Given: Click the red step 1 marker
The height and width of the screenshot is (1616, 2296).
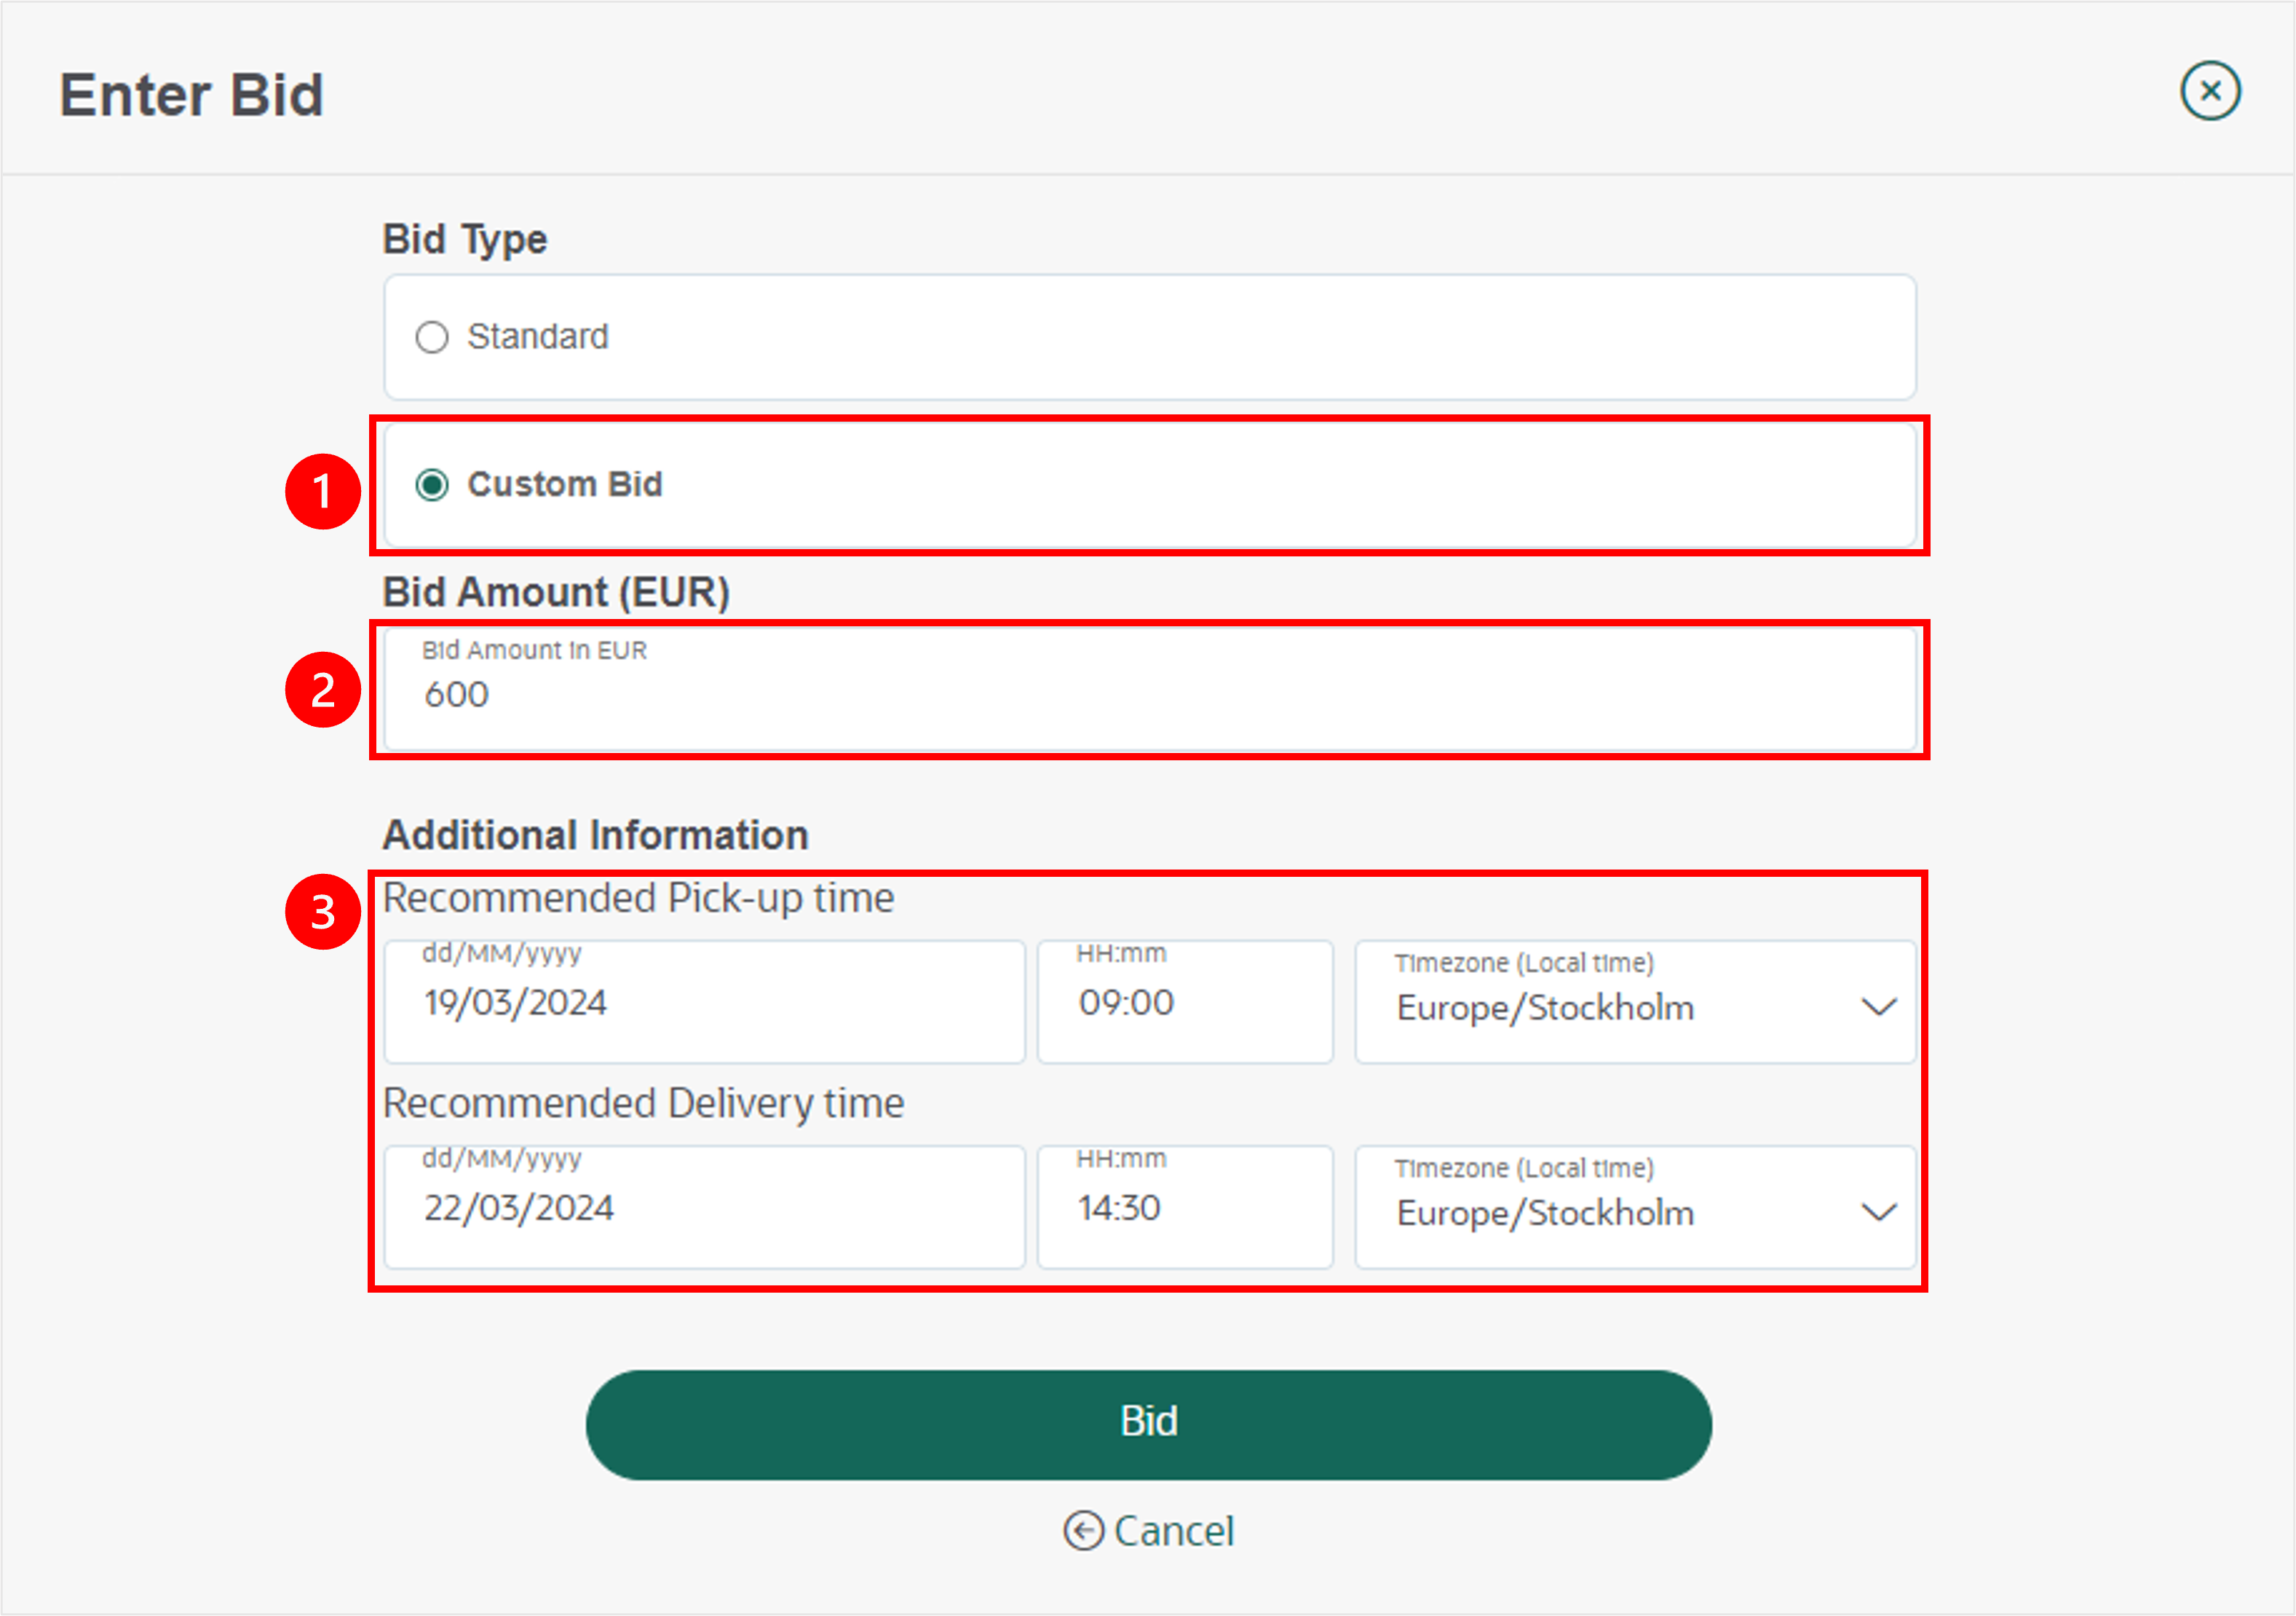Looking at the screenshot, I should (x=322, y=492).
